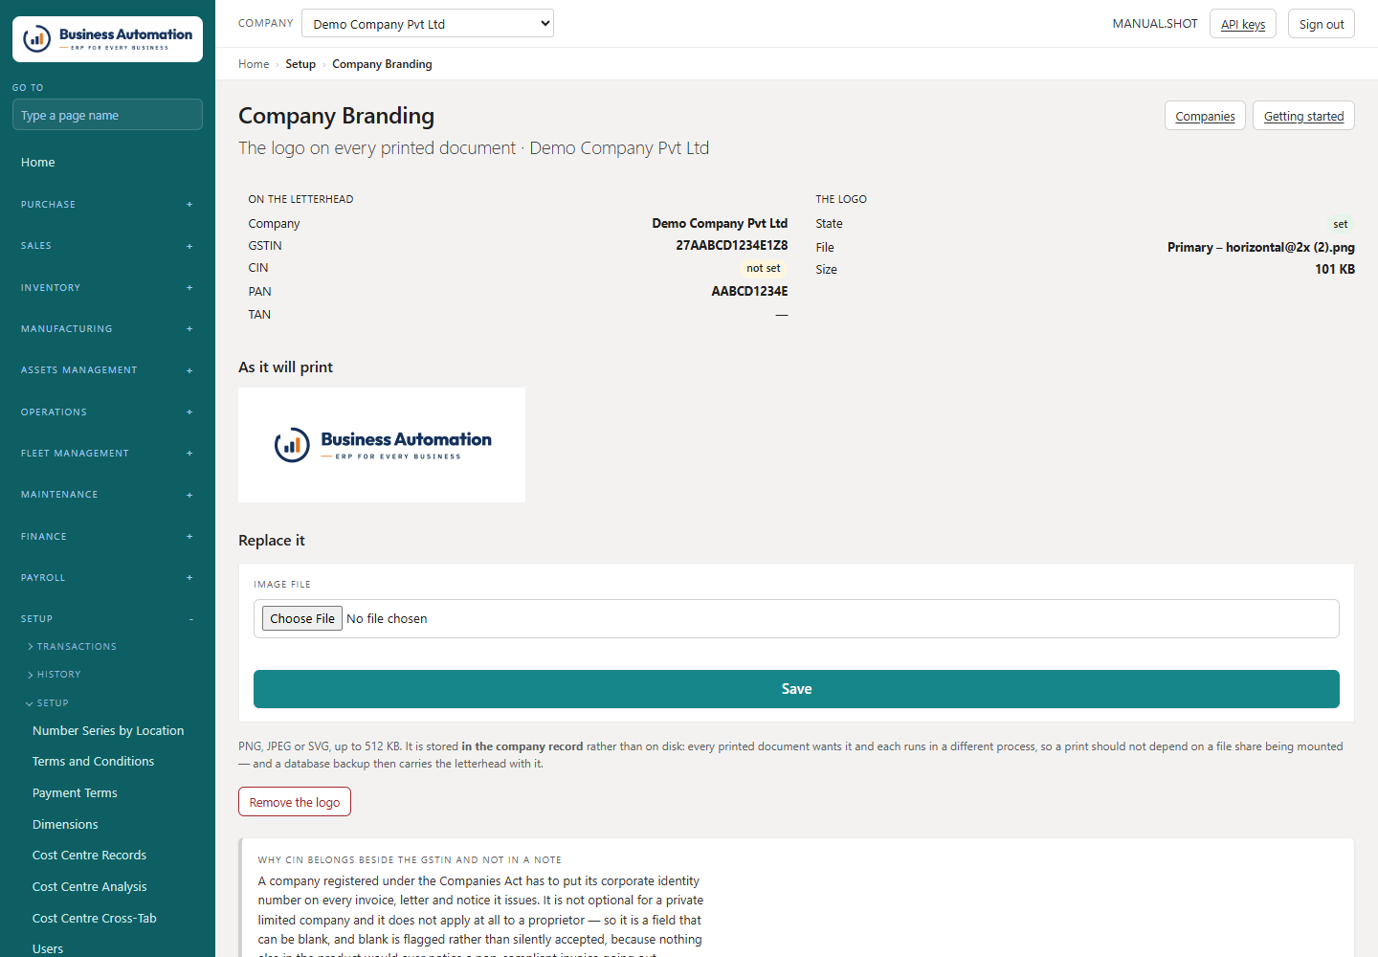The image size is (1378, 957).
Task: Open Cost Centre Analysis
Action: 90,887
